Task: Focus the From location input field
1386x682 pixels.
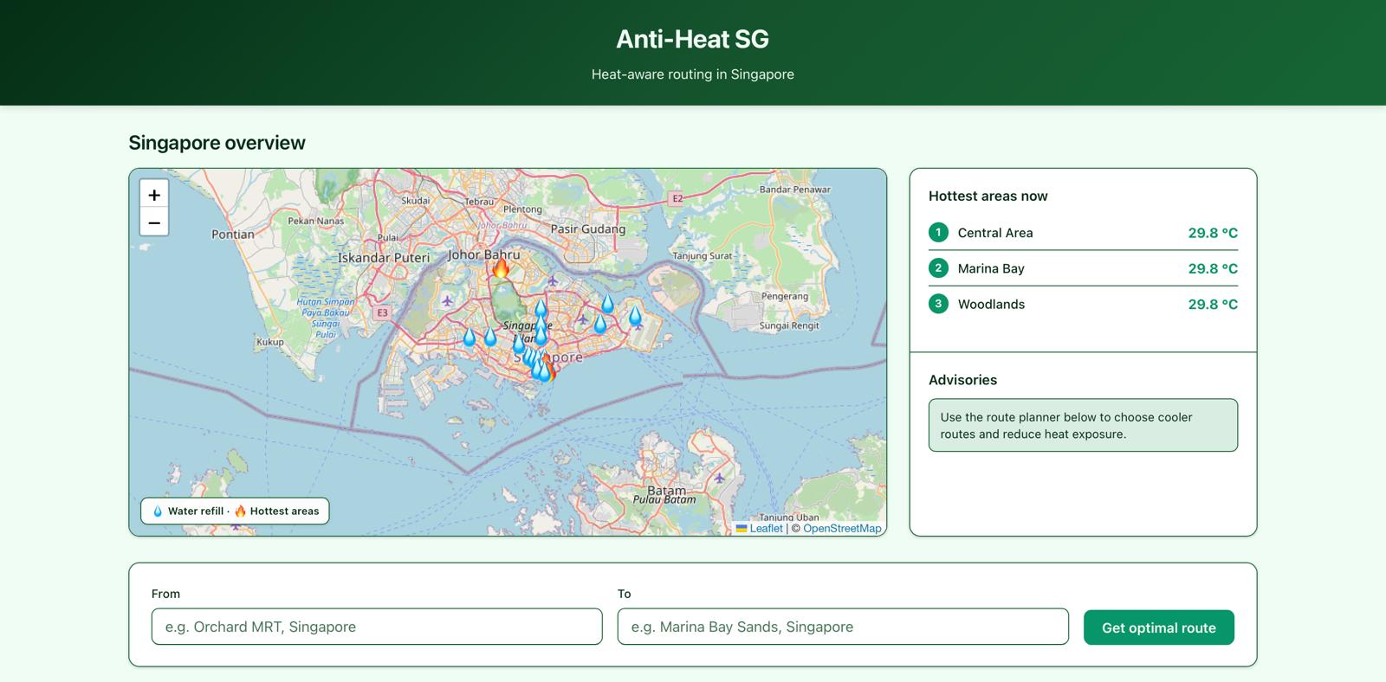Action: [x=377, y=627]
